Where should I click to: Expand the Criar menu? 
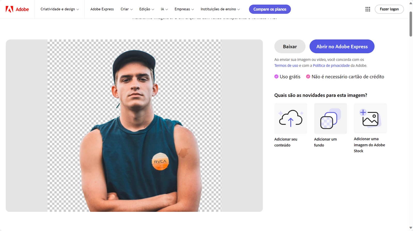126,9
